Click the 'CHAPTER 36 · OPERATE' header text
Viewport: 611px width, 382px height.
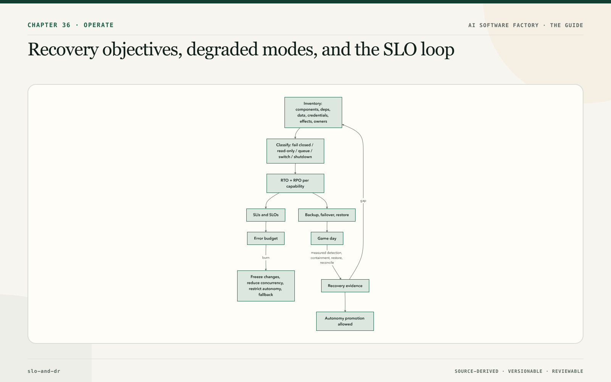[71, 25]
